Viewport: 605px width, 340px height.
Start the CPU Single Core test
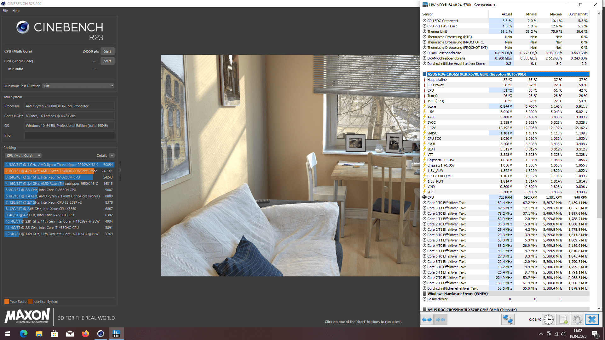pos(107,61)
